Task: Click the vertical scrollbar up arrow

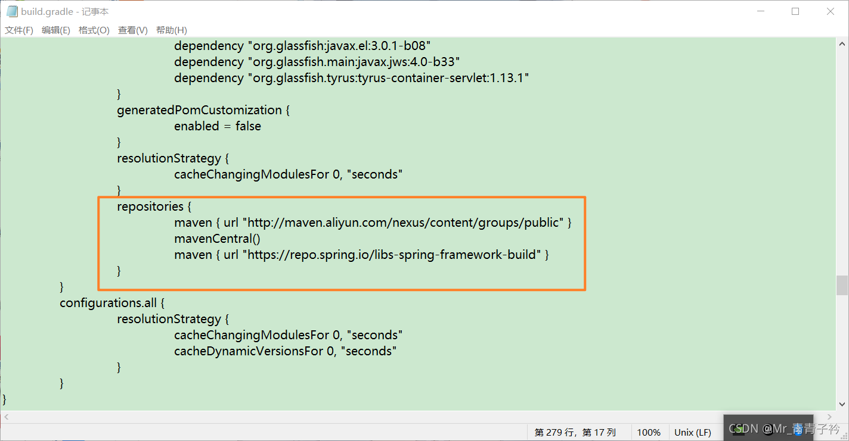Action: [842, 44]
